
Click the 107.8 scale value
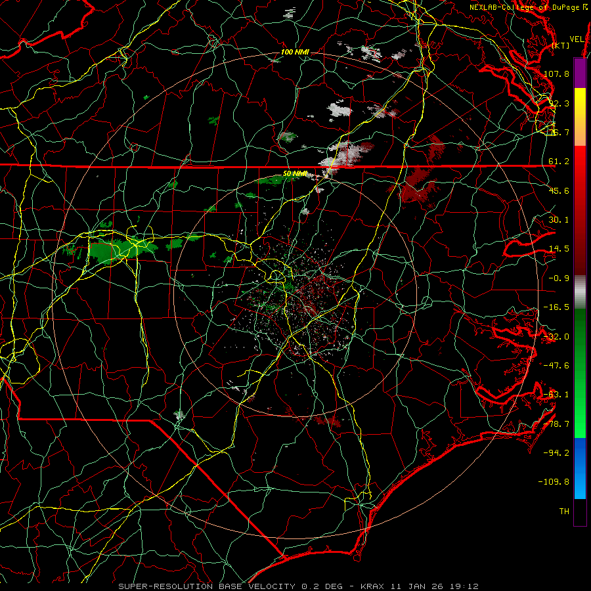pyautogui.click(x=557, y=74)
